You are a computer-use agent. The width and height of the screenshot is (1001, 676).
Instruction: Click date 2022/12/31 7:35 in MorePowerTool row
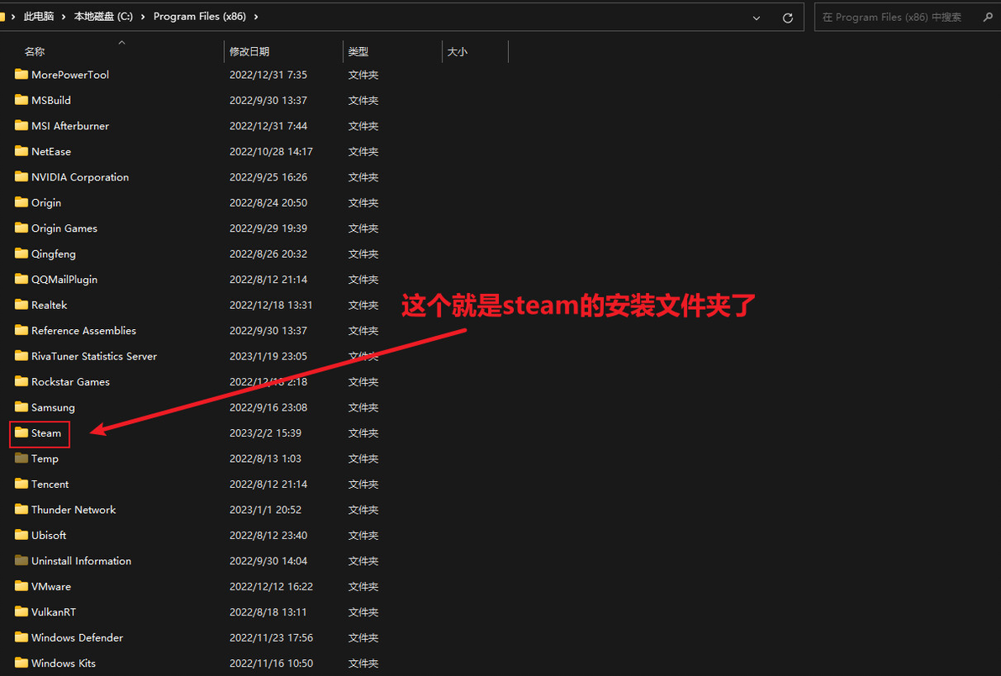[x=268, y=75]
